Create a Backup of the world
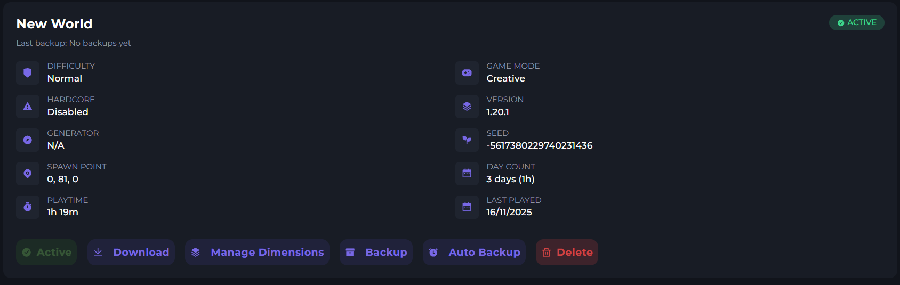Image resolution: width=900 pixels, height=285 pixels. pyautogui.click(x=376, y=253)
